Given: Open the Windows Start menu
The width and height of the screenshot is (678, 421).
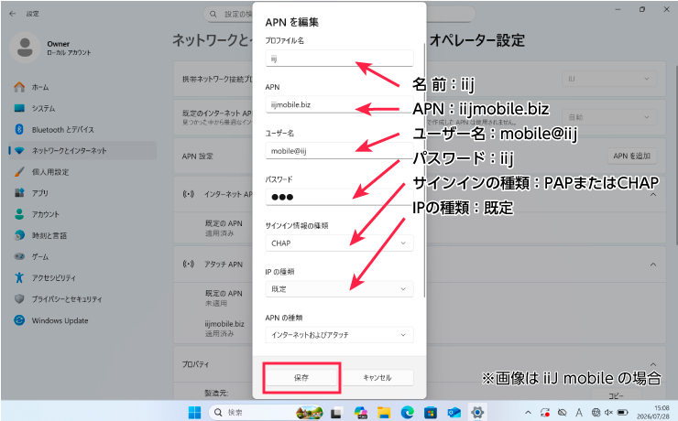Looking at the screenshot, I should coord(194,413).
